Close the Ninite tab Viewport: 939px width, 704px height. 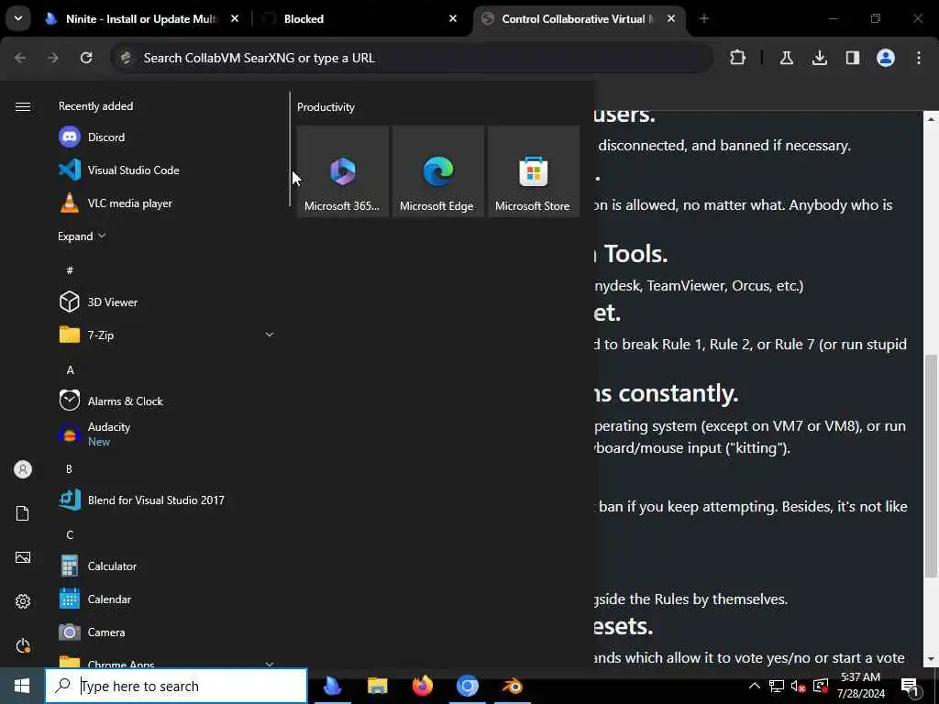click(x=235, y=18)
